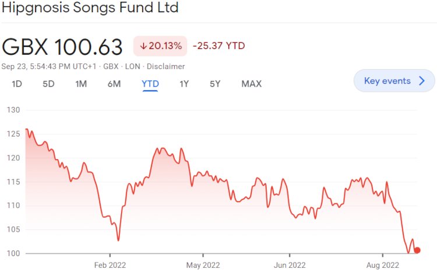This screenshot has height=273, width=437.
Task: Switch to 5Y chart view
Action: tap(215, 84)
